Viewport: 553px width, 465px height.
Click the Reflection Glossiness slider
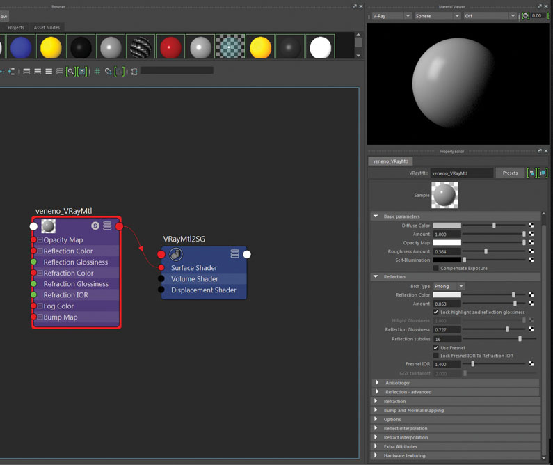pos(494,329)
